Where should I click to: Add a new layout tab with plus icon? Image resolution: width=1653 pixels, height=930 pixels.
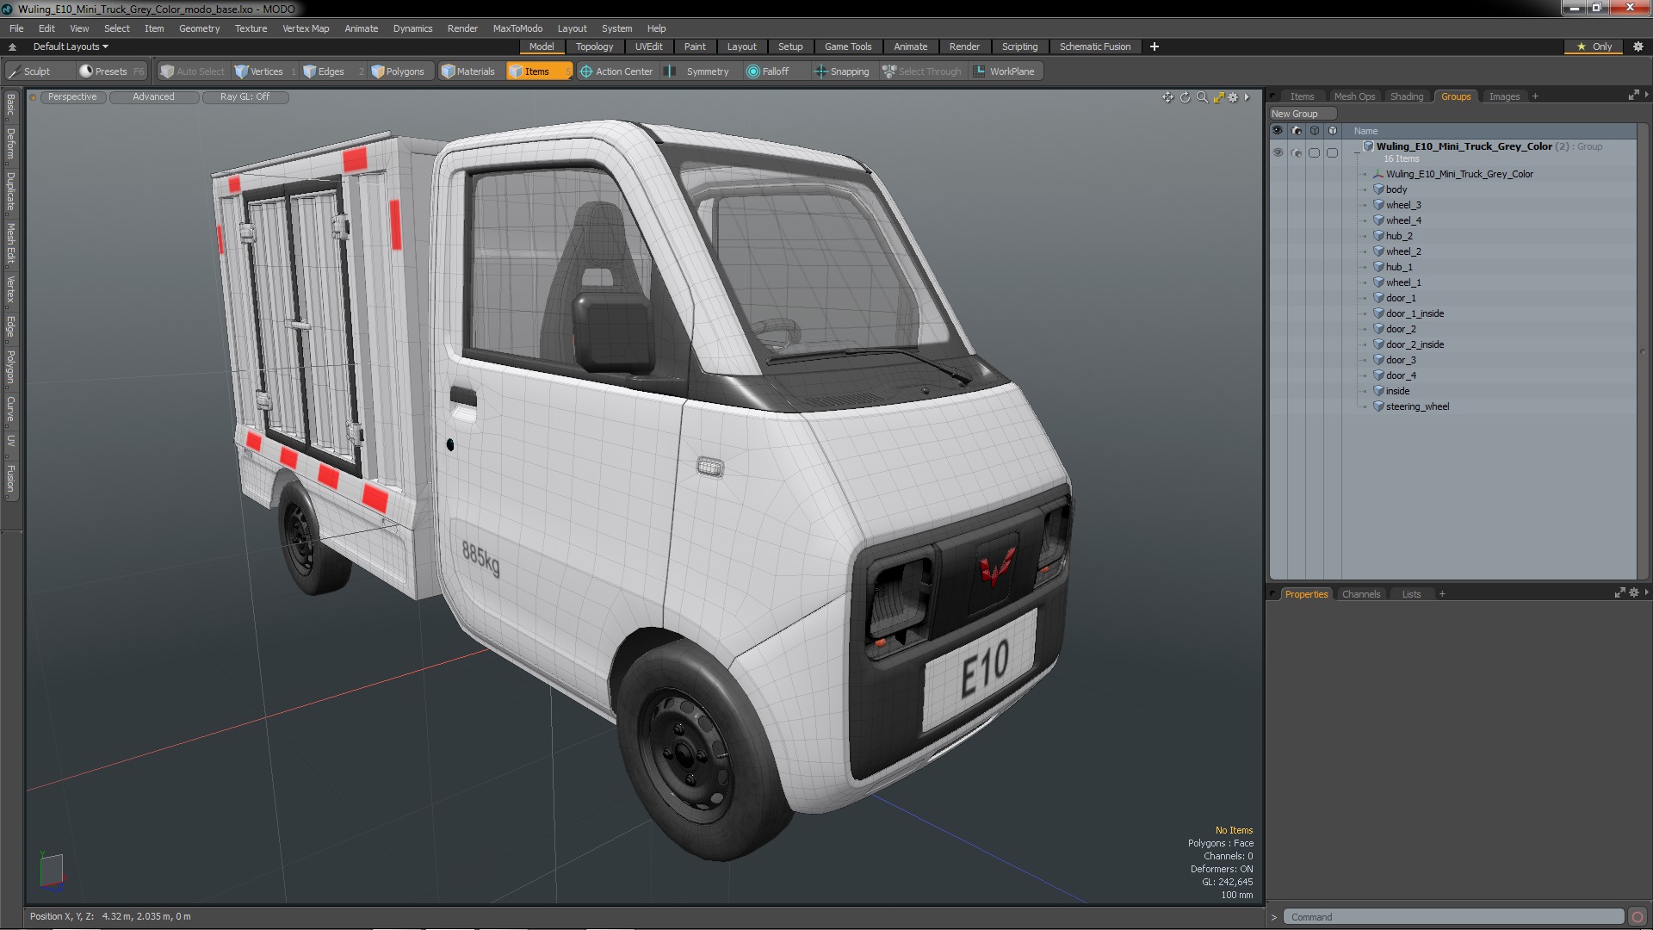coord(1154,46)
